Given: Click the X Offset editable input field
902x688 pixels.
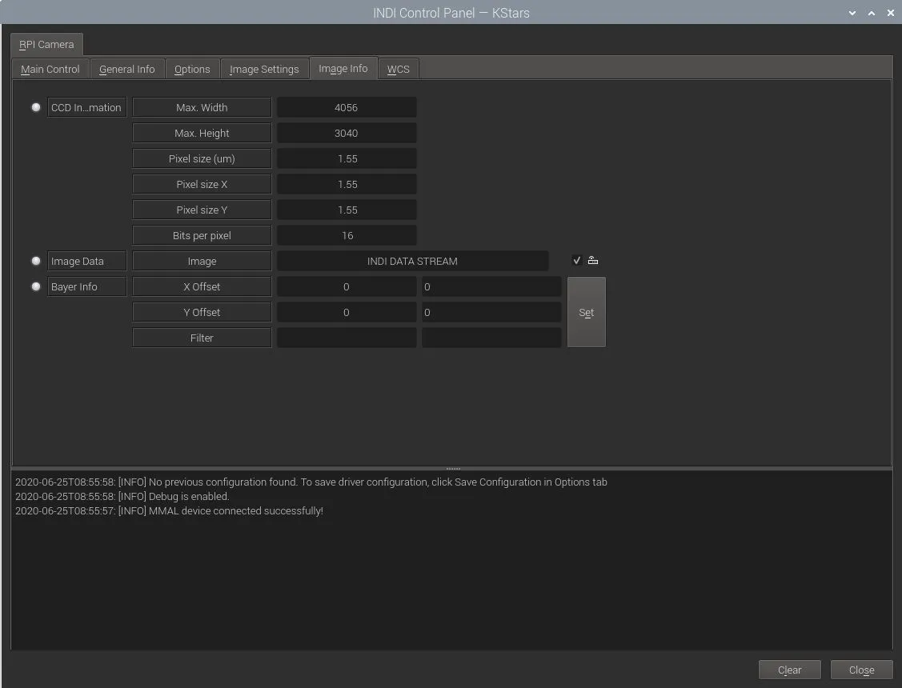Looking at the screenshot, I should (491, 286).
